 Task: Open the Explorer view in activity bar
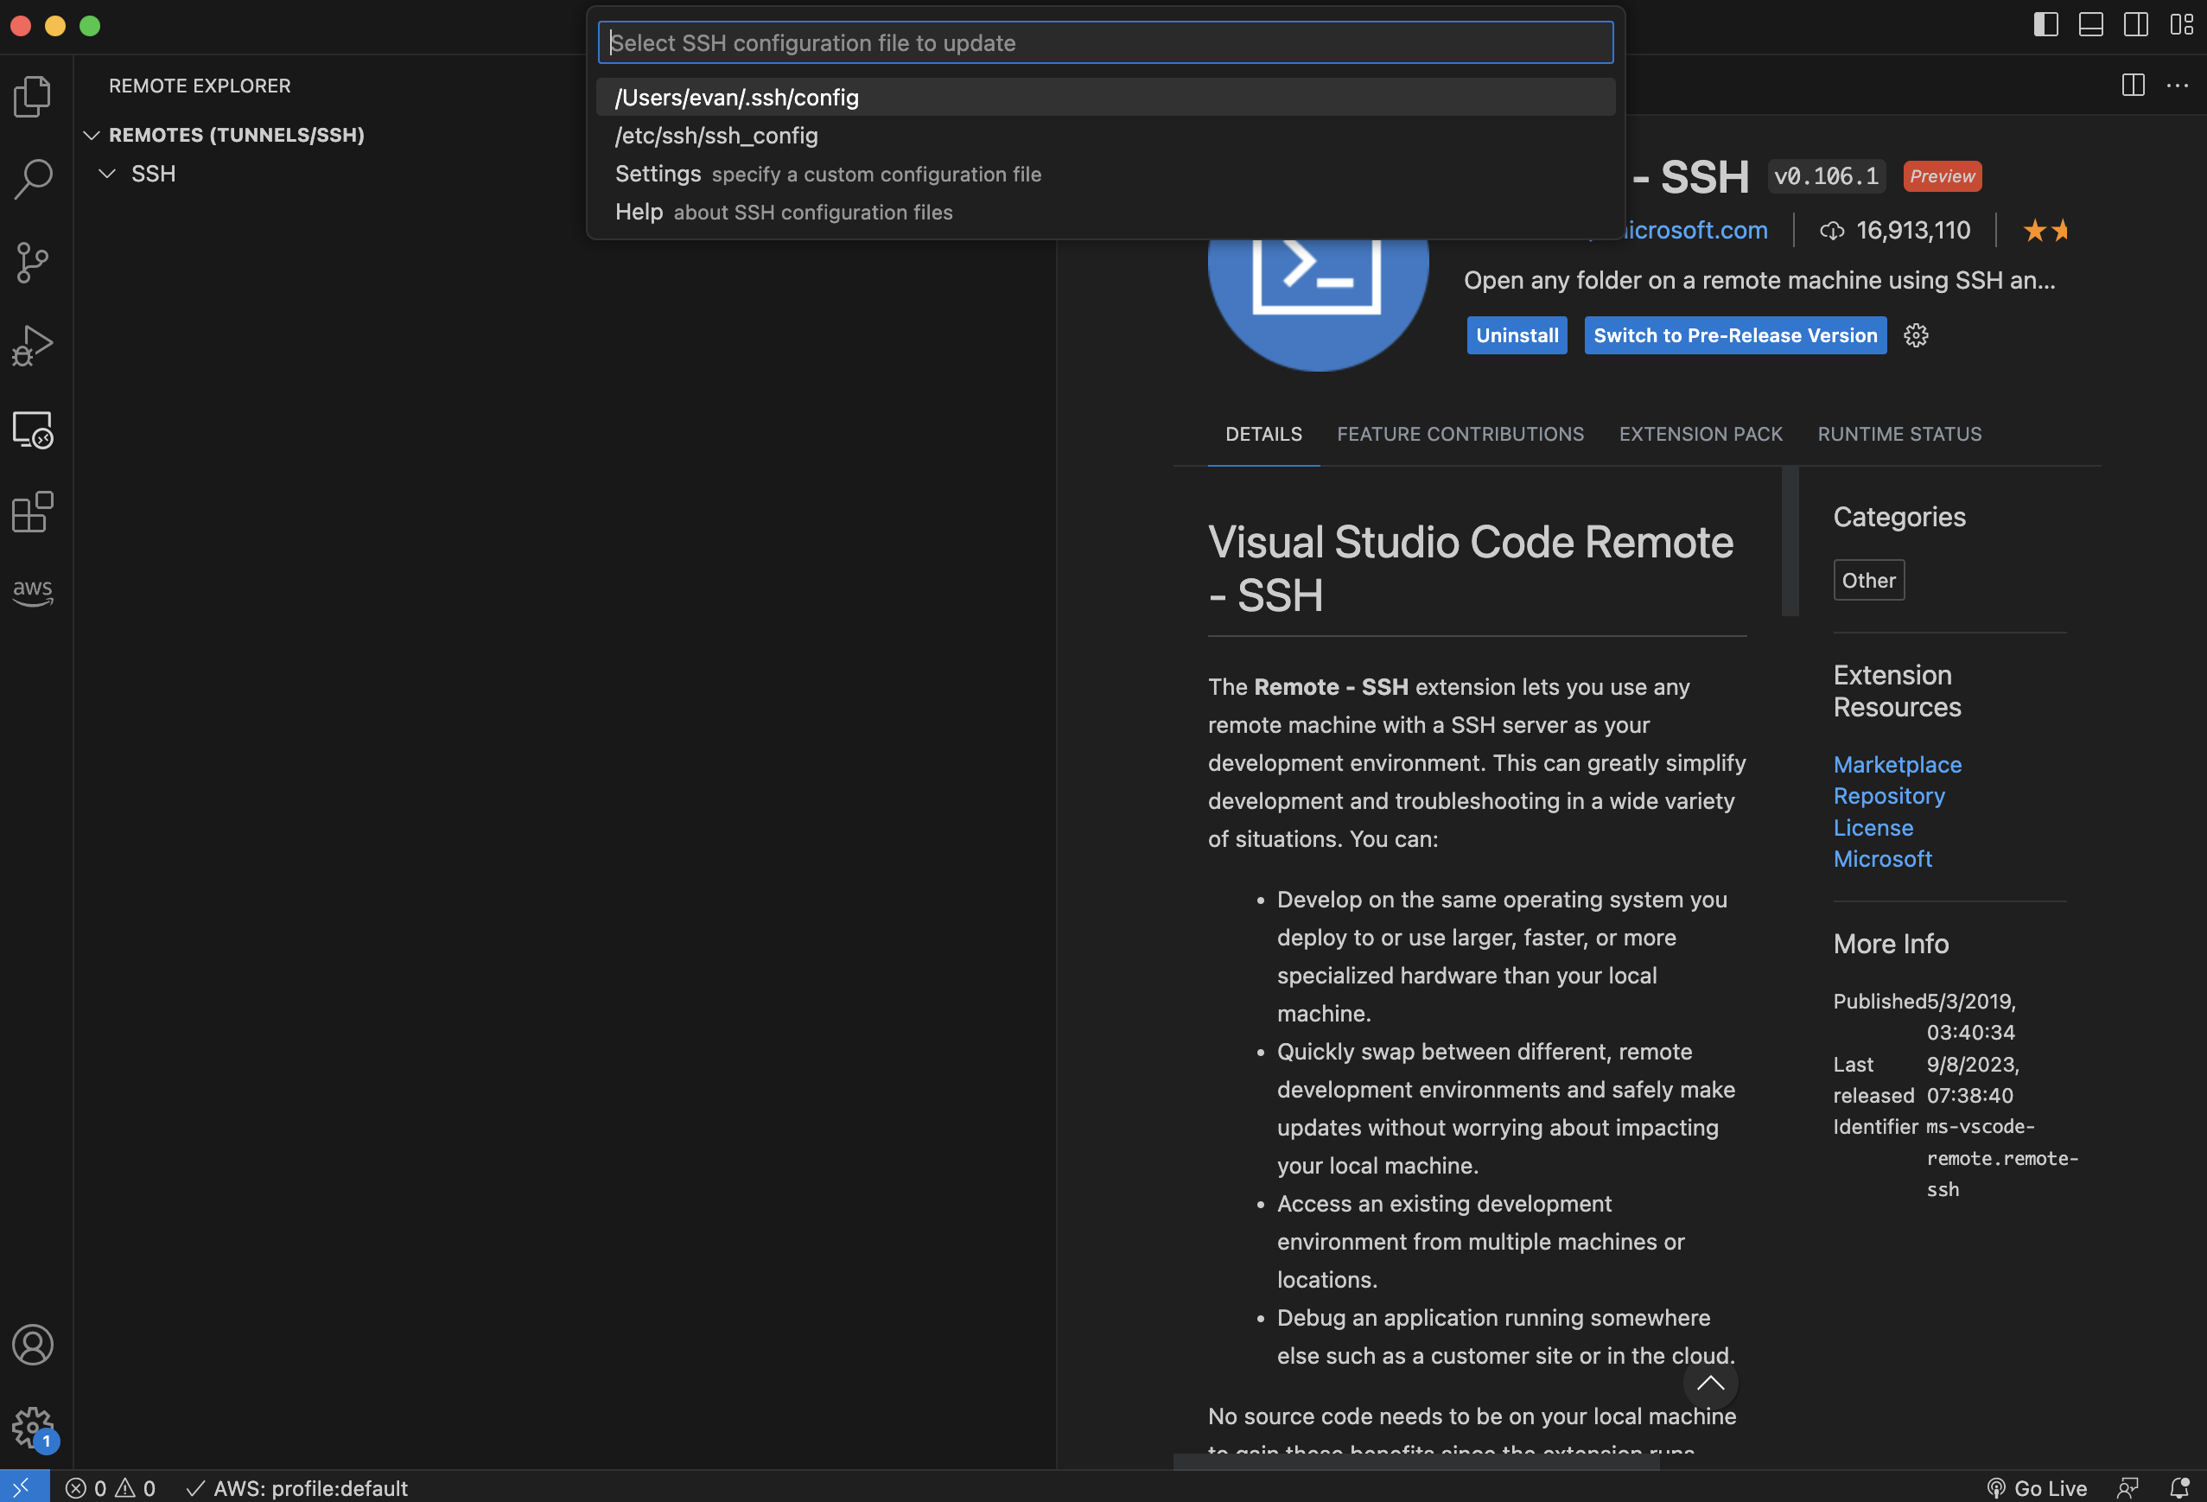click(x=32, y=96)
